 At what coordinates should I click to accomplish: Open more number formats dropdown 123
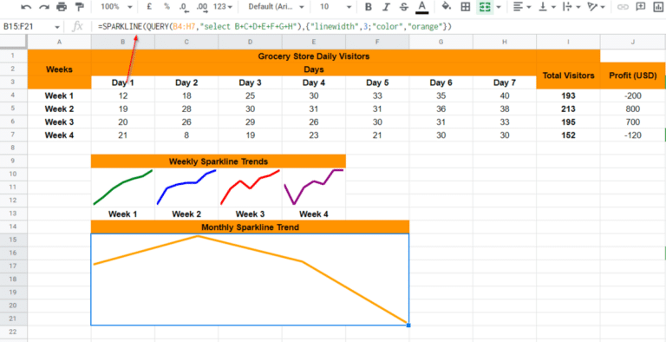[223, 7]
